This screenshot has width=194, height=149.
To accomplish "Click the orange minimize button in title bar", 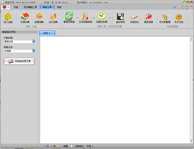I will pos(185,2).
